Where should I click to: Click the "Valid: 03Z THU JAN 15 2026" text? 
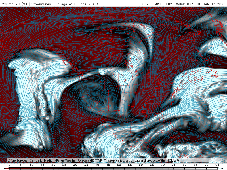(201, 4)
